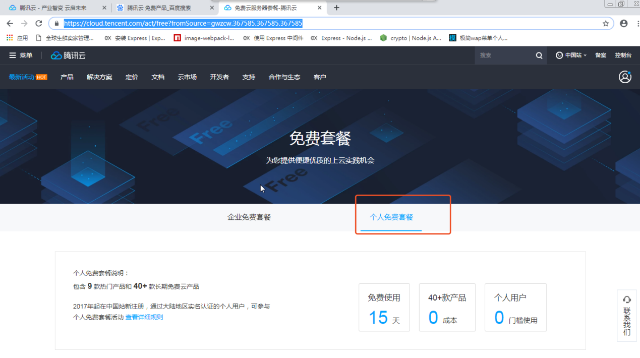This screenshot has width=640, height=358.
Task: Open the crypto Node.js bookmark
Action: pyautogui.click(x=411, y=38)
